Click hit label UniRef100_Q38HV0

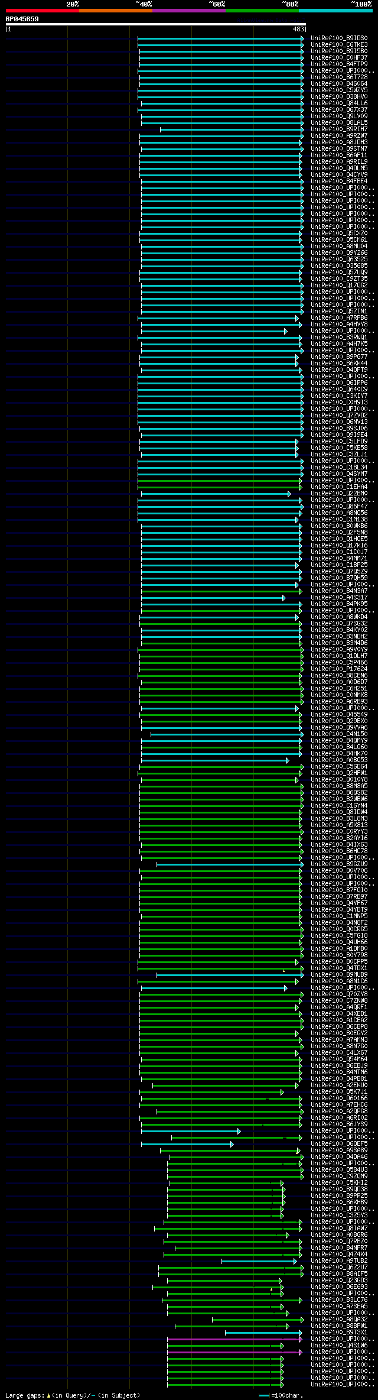pyautogui.click(x=339, y=96)
